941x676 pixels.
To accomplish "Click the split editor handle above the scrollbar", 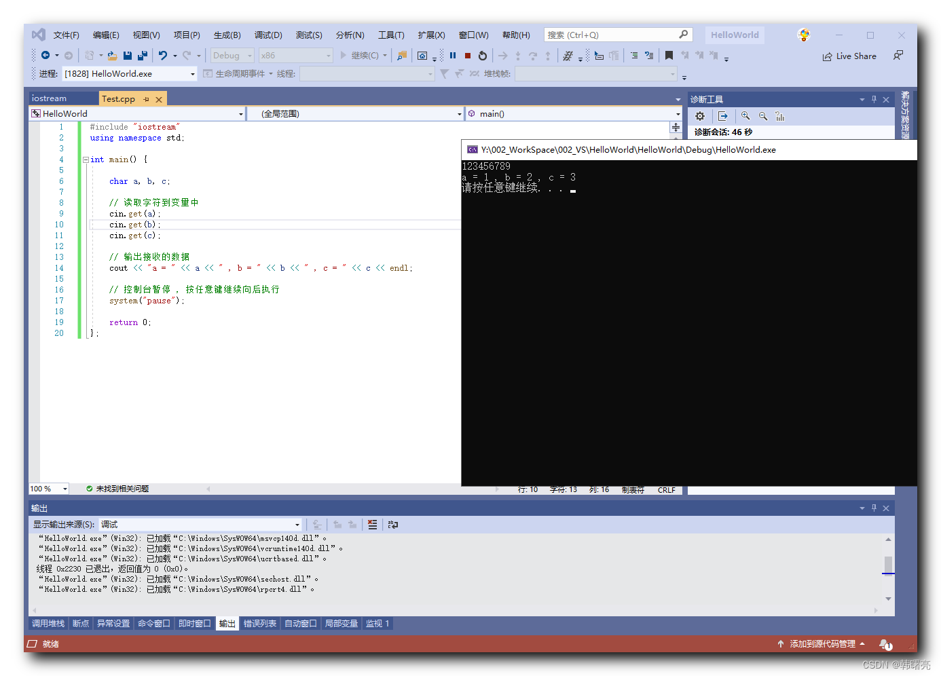I will pyautogui.click(x=676, y=127).
